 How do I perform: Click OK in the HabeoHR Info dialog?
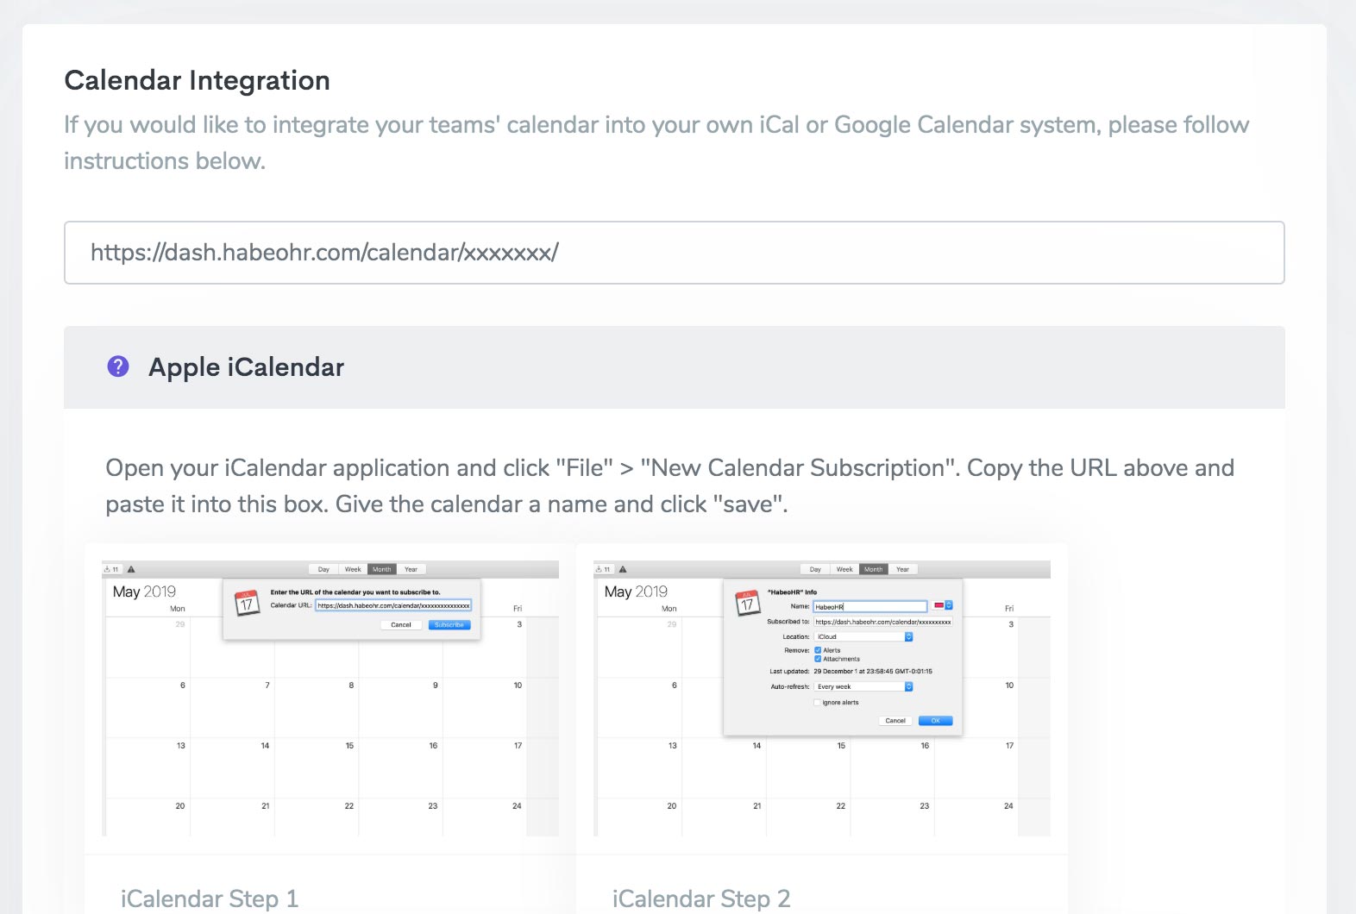[x=935, y=721]
